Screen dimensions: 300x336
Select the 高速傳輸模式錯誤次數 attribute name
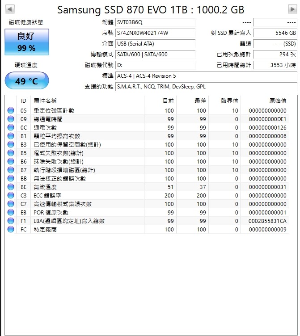point(63,204)
